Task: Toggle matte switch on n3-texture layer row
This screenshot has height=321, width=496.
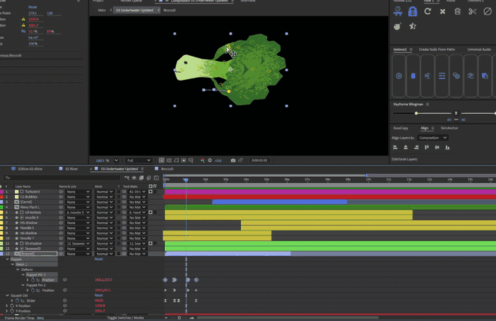Action: click(x=150, y=212)
